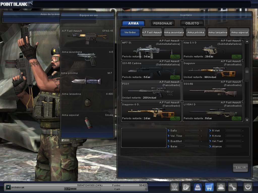
Task: Click the Balas stat bar
Action: (192, 146)
